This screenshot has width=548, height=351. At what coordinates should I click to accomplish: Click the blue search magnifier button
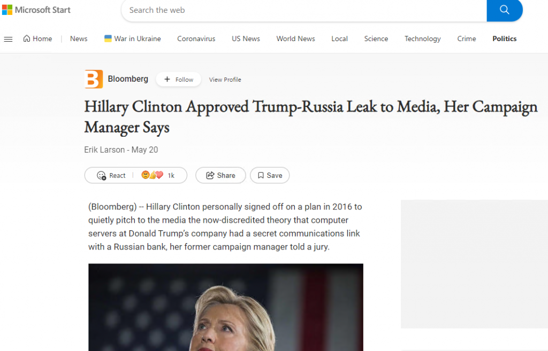point(504,10)
